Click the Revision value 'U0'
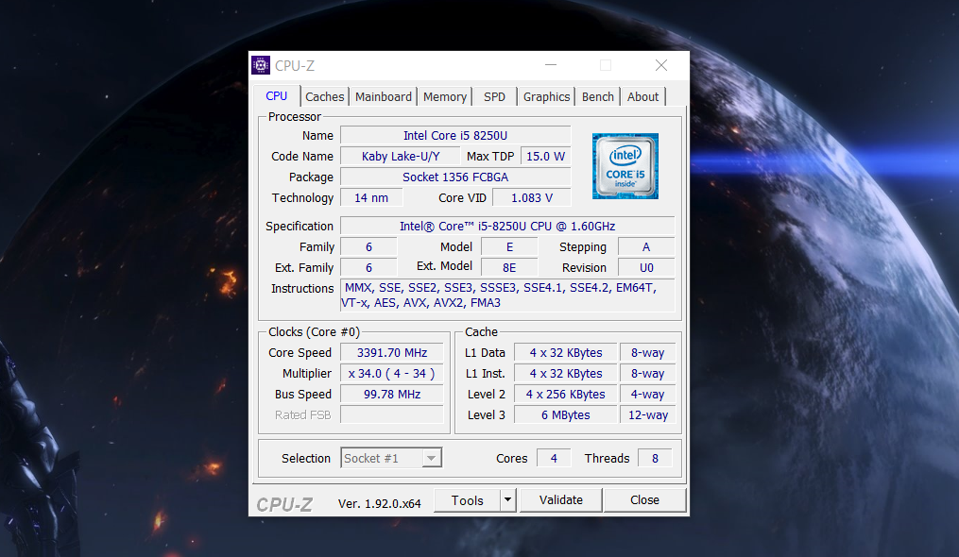Viewport: 959px width, 557px height. pyautogui.click(x=646, y=267)
